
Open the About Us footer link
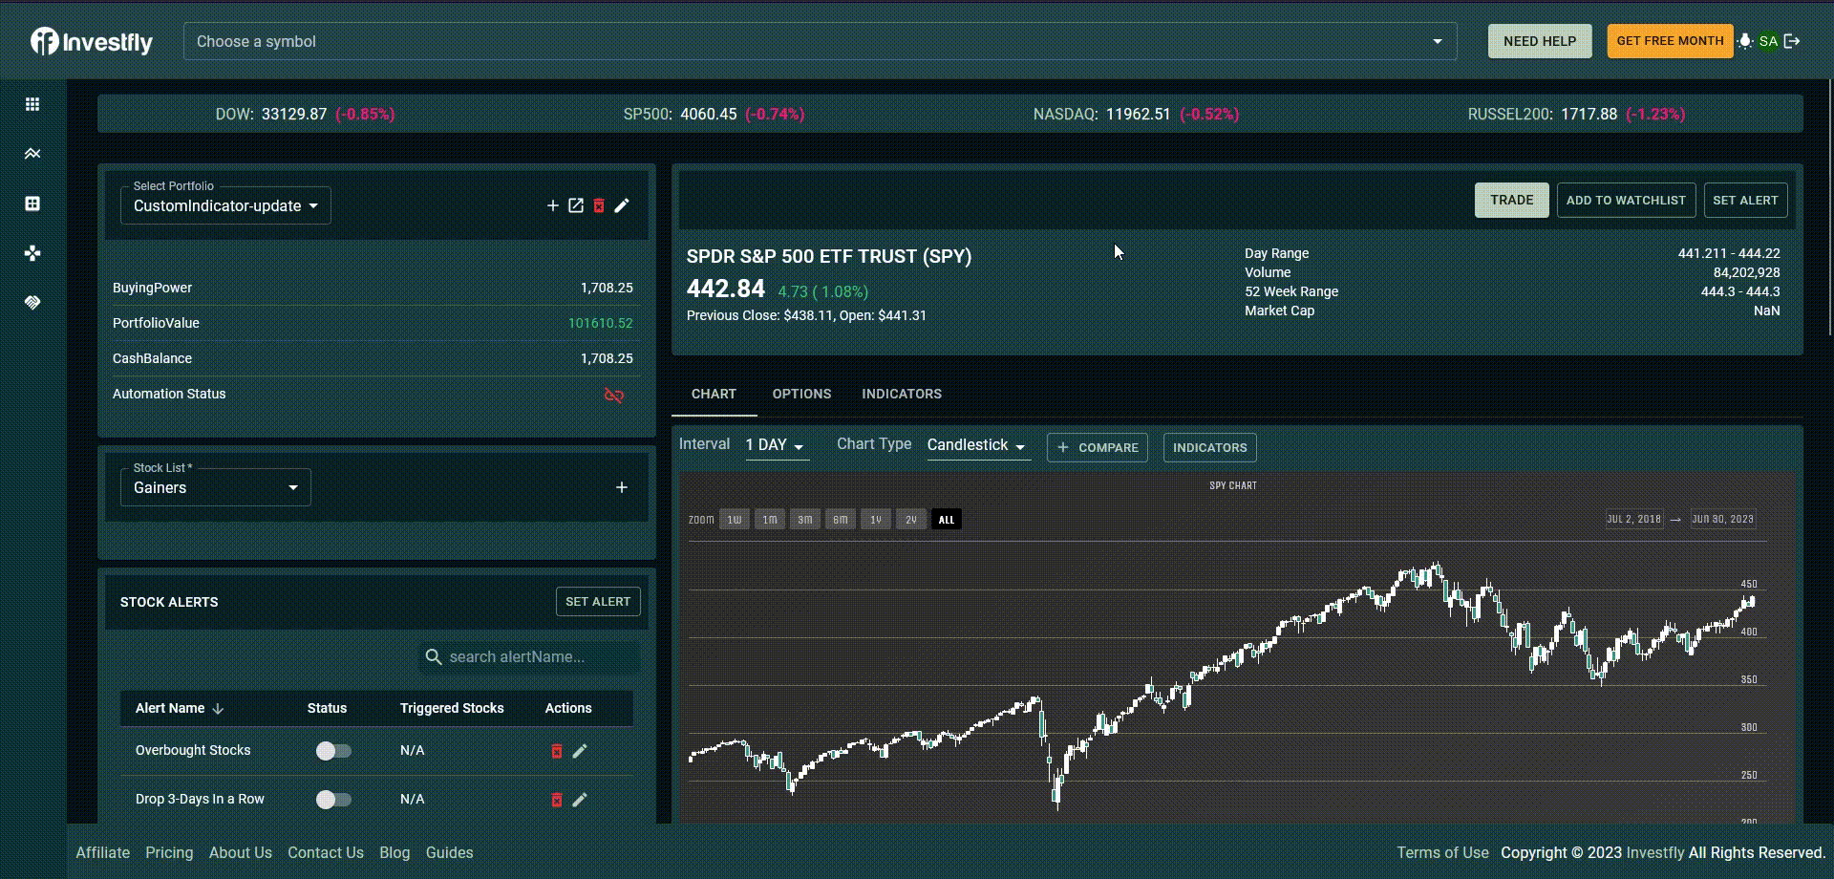click(241, 852)
